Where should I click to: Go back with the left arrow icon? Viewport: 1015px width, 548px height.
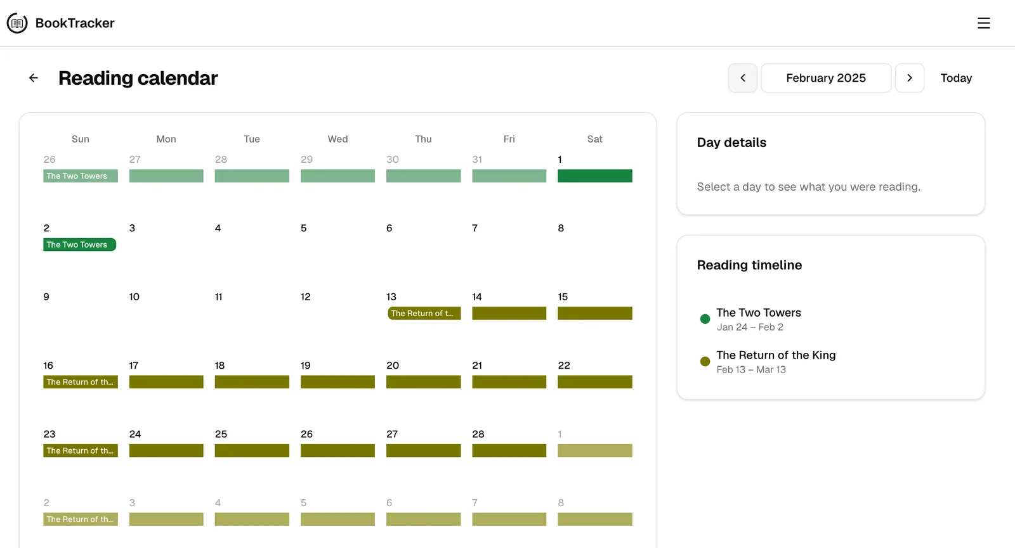click(x=34, y=78)
